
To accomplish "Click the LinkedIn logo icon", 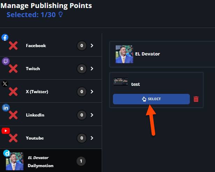I will point(6,108).
